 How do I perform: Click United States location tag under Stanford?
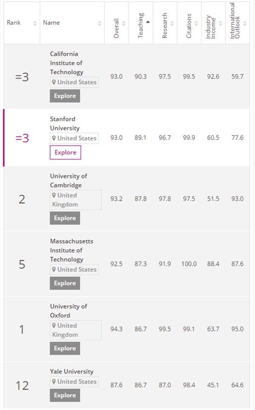(74, 138)
